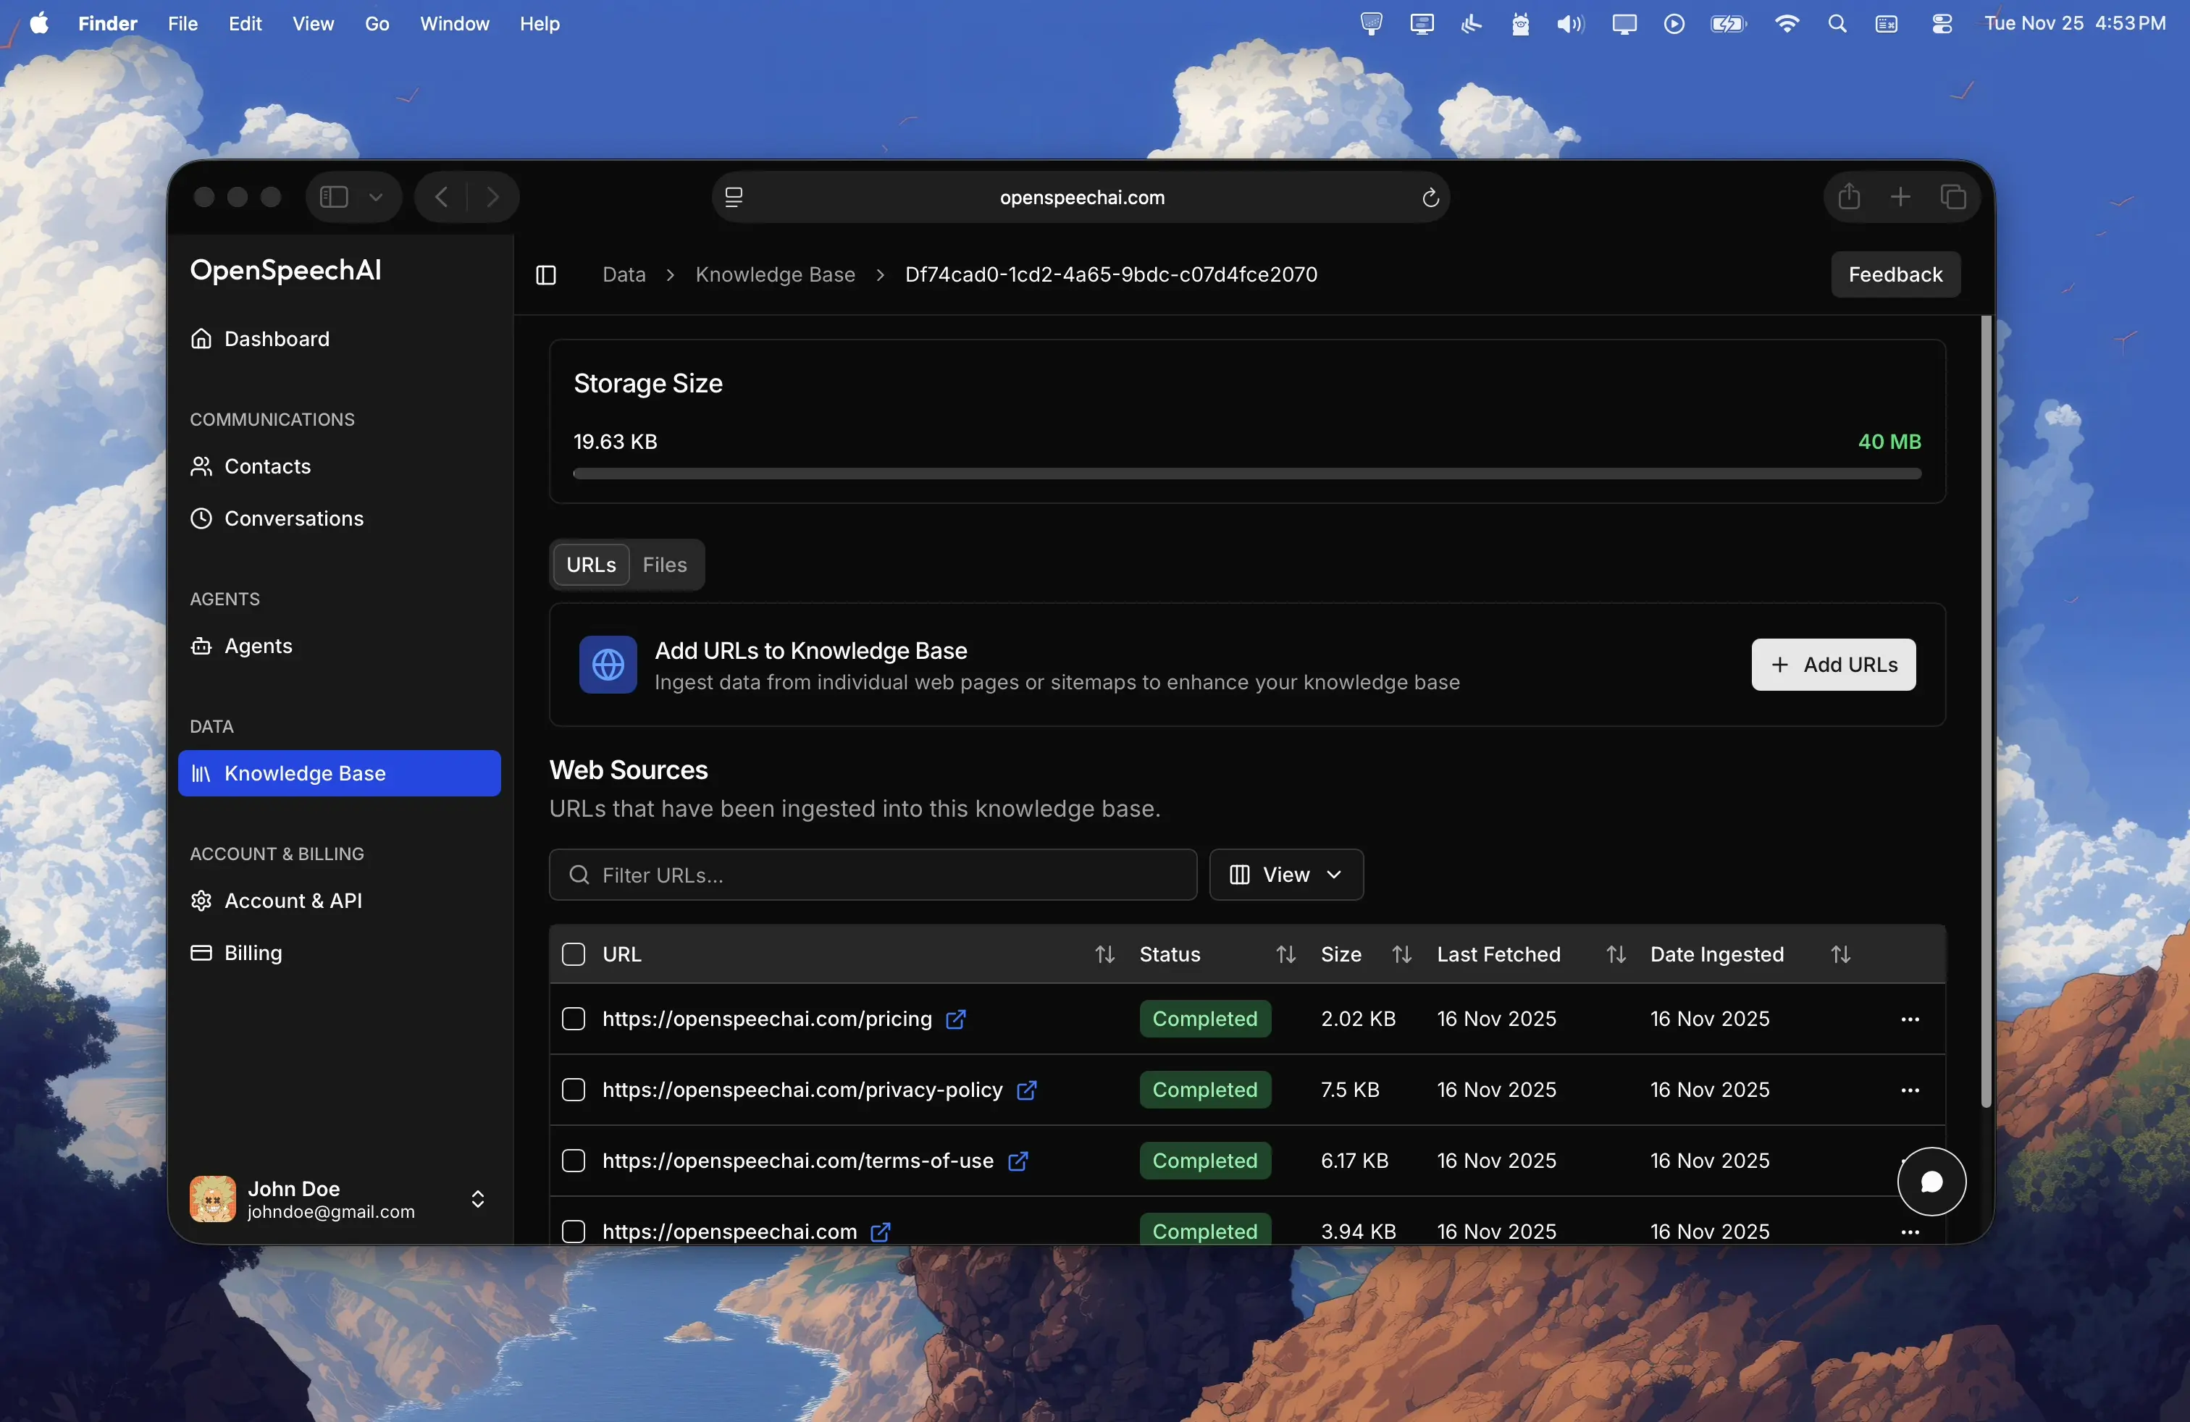Go back in browser history
Image resolution: width=2190 pixels, height=1422 pixels.
tap(442, 197)
